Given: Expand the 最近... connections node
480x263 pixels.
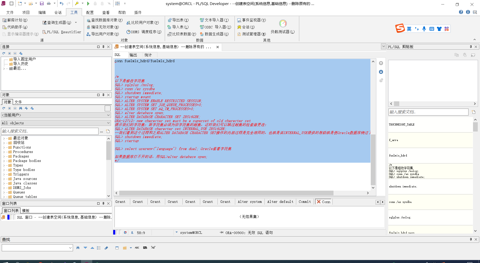Looking at the screenshot, I should [x=4, y=68].
